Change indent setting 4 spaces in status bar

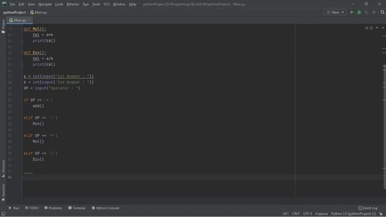tap(321, 213)
